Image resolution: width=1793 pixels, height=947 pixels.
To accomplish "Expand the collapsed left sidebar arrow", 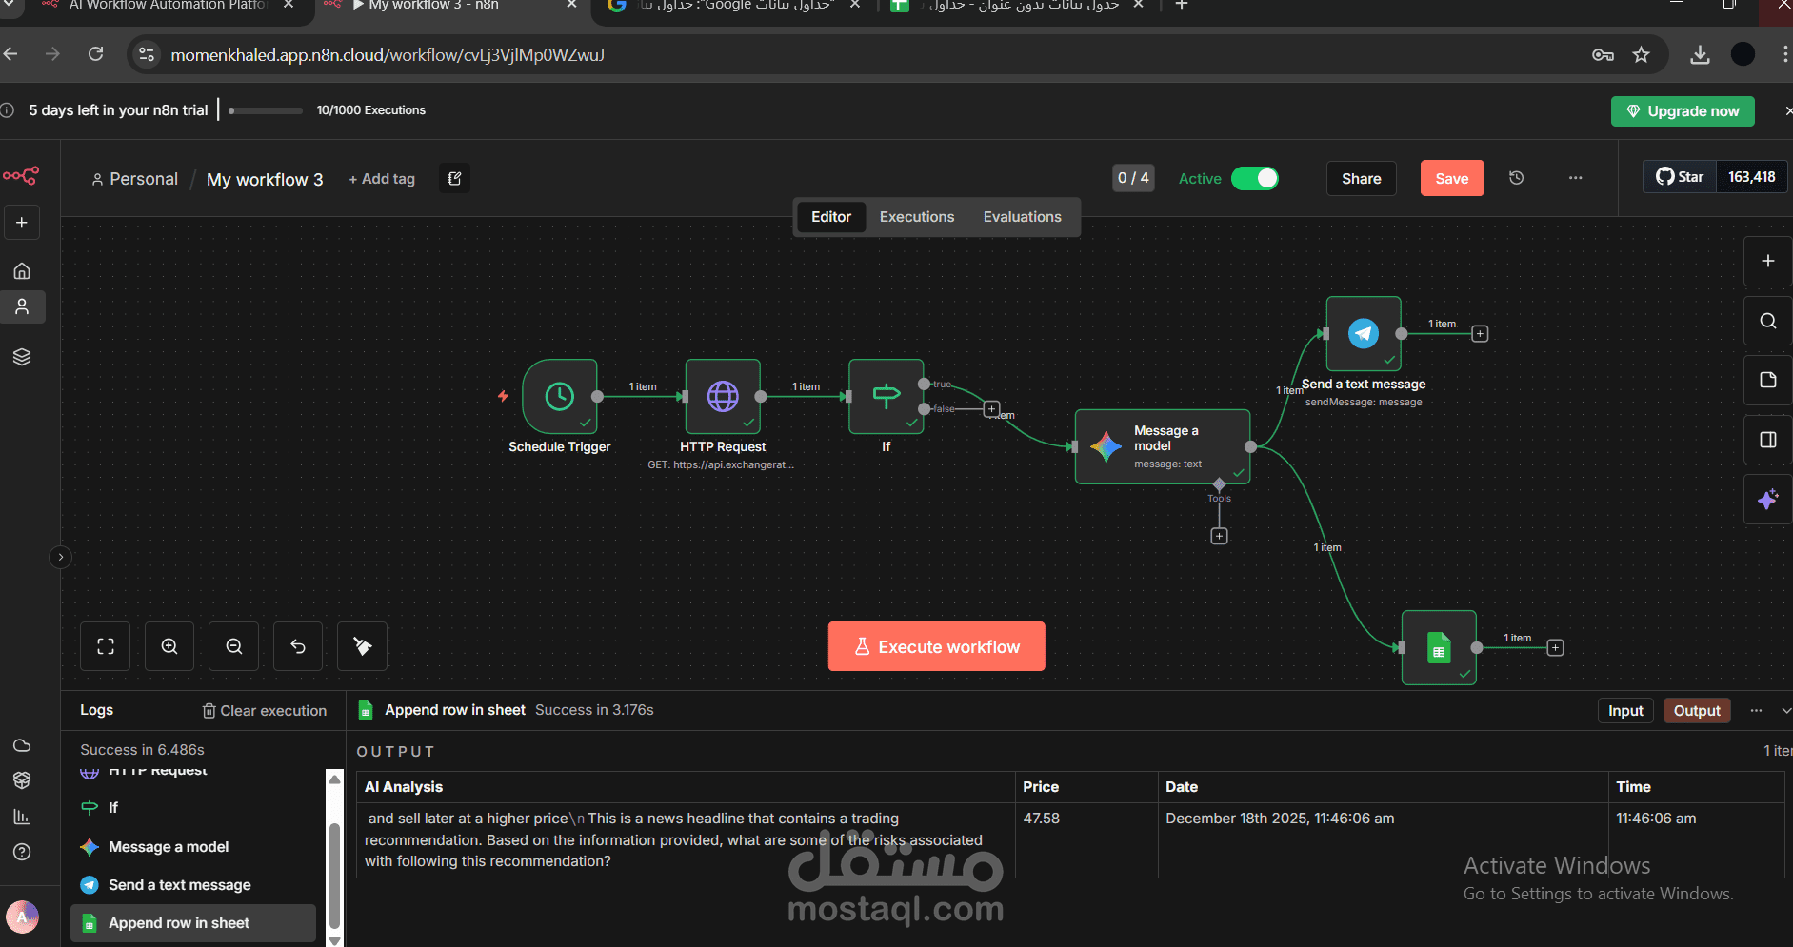I will [x=60, y=557].
